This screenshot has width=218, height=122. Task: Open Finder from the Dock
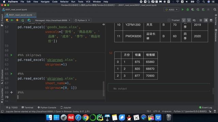[49, 118]
